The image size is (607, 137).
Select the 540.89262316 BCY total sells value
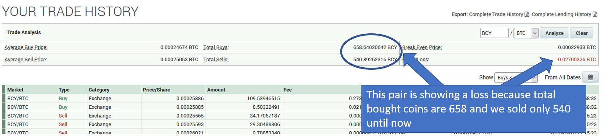tap(375, 60)
